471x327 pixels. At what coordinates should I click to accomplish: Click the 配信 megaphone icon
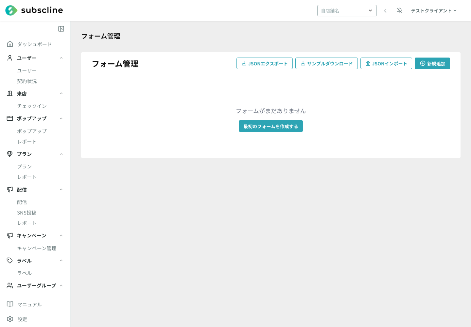point(10,190)
